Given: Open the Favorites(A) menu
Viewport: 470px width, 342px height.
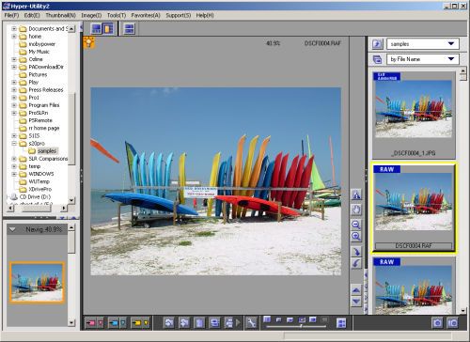Looking at the screenshot, I should point(146,15).
